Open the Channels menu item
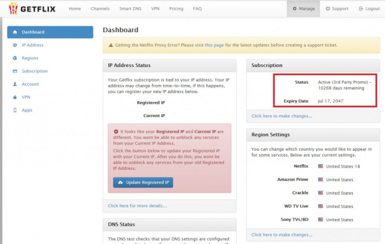The width and height of the screenshot is (385, 244). 100,9
